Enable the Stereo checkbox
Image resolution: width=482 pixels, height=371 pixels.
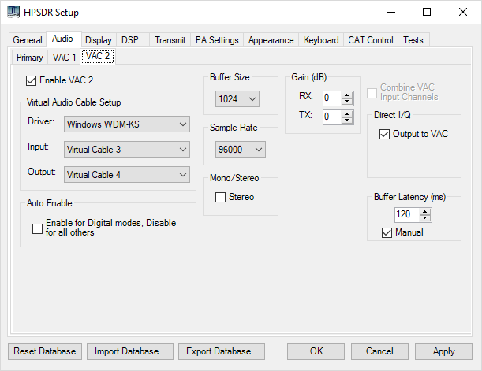click(x=220, y=197)
